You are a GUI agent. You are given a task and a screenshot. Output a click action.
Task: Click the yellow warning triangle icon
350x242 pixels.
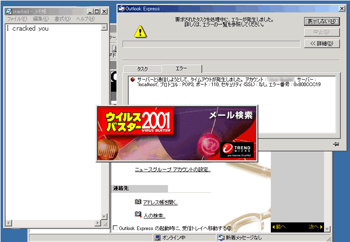(x=140, y=32)
